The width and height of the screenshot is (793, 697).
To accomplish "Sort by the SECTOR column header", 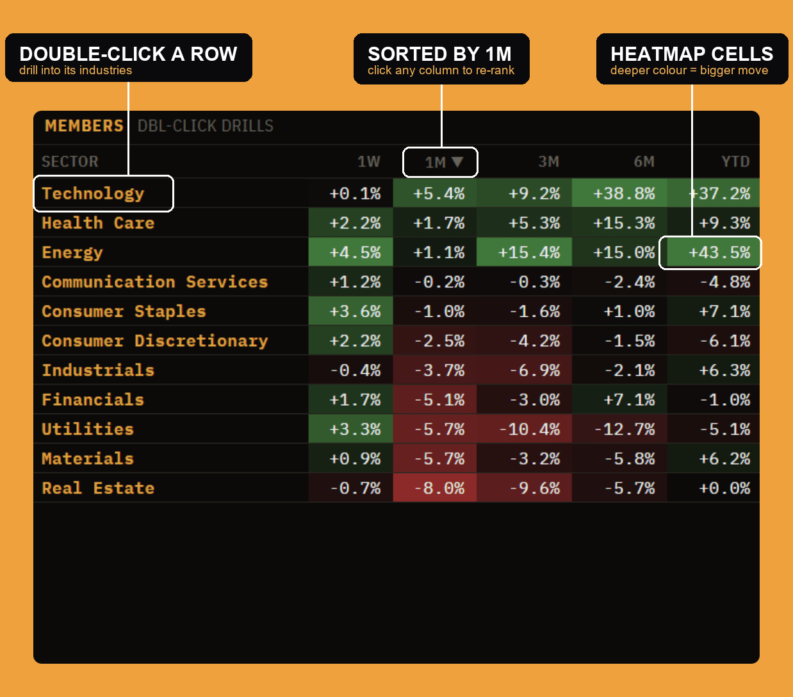I will (70, 161).
